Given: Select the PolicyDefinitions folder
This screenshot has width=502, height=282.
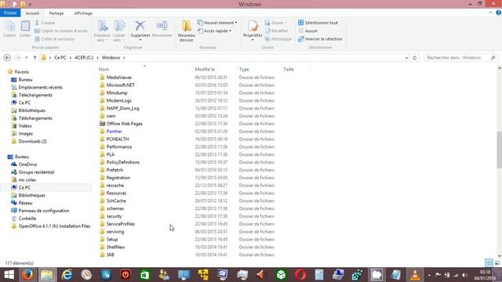Looking at the screenshot, I should 123,162.
